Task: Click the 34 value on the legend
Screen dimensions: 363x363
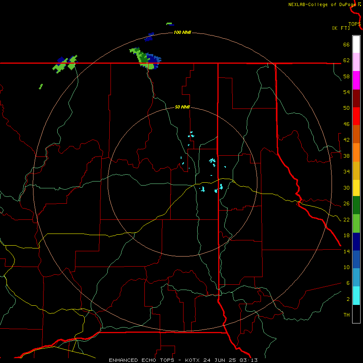Action: tap(346, 171)
